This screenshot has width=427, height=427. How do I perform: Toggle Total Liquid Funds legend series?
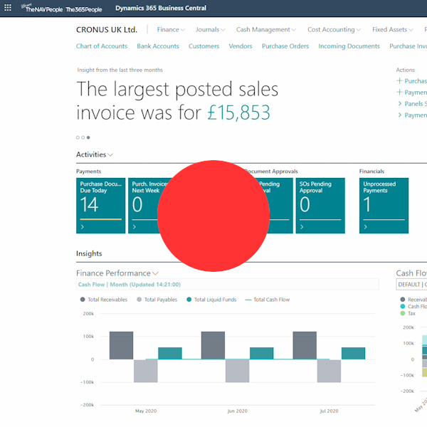pos(211,300)
